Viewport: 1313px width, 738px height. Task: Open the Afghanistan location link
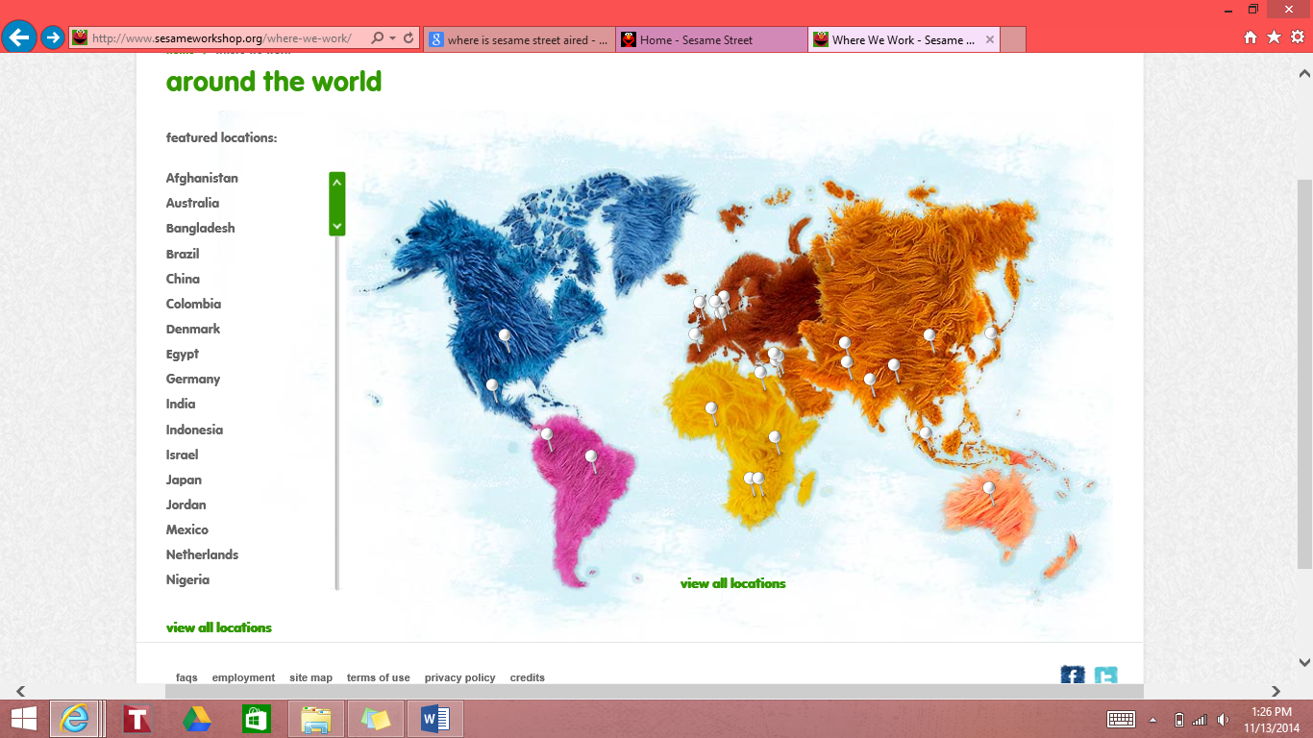(202, 178)
